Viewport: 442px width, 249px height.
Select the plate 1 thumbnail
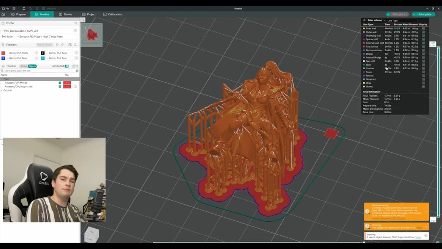[x=91, y=34]
